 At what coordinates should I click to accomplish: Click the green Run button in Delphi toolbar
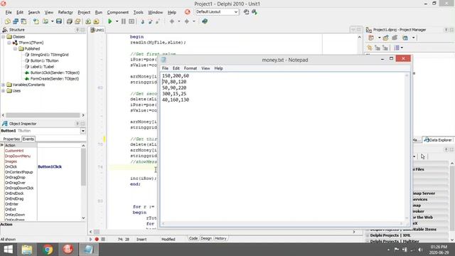tap(110, 21)
